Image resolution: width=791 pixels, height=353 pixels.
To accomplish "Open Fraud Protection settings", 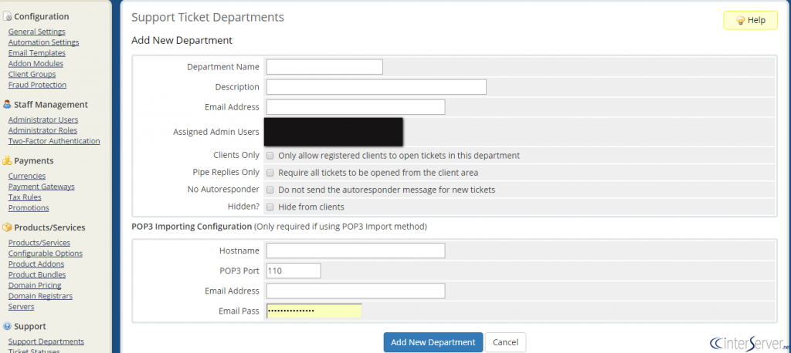I will click(x=37, y=85).
